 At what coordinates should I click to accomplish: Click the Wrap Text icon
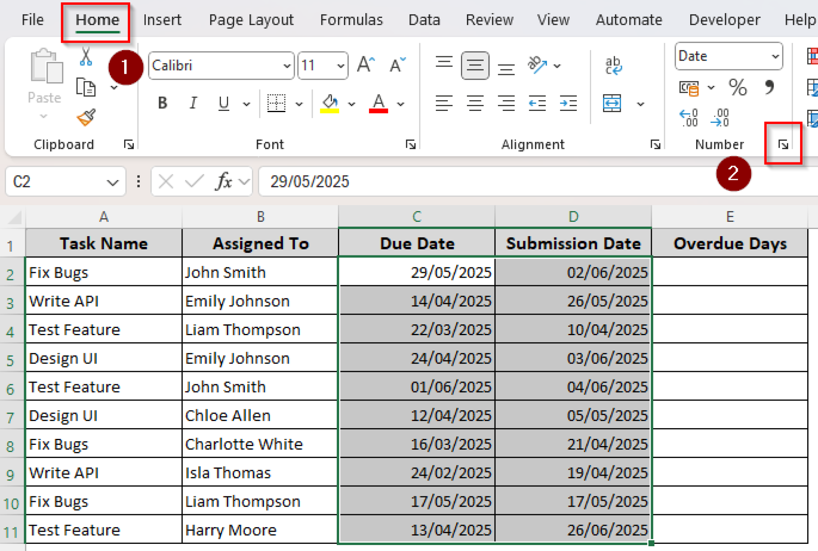point(613,65)
